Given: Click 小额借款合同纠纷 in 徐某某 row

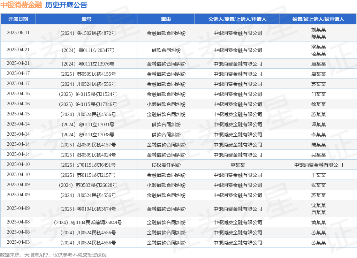Looking at the screenshot, I should click(x=166, y=104).
